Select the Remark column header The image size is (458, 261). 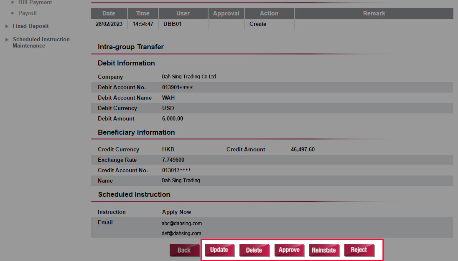pyautogui.click(x=374, y=13)
